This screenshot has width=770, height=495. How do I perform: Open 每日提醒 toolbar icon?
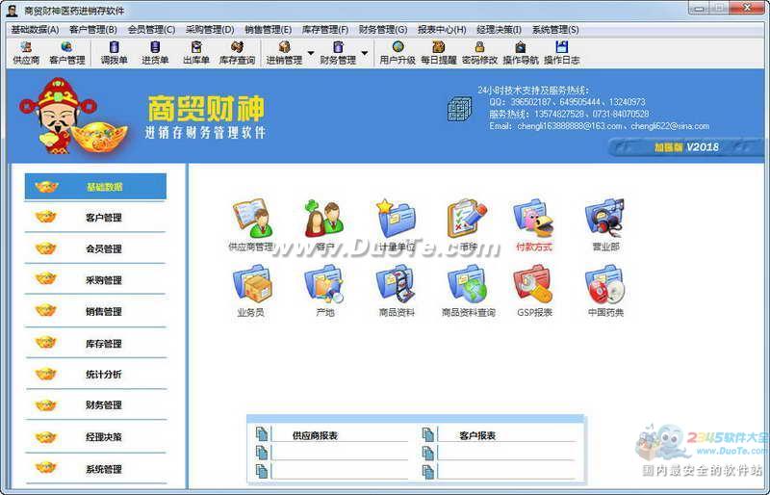click(439, 53)
